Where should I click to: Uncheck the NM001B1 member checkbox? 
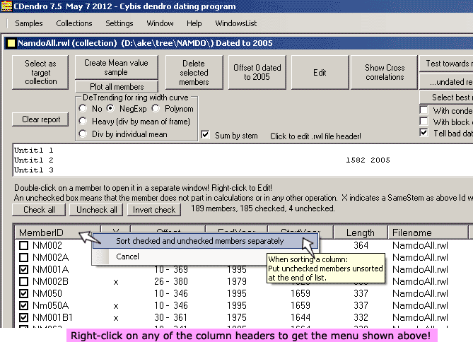click(x=23, y=317)
